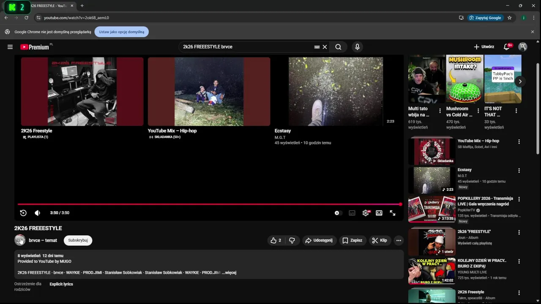Open options for 2k26 Freestyle Takm album
Screen dimensions: 541x304
[519, 293]
